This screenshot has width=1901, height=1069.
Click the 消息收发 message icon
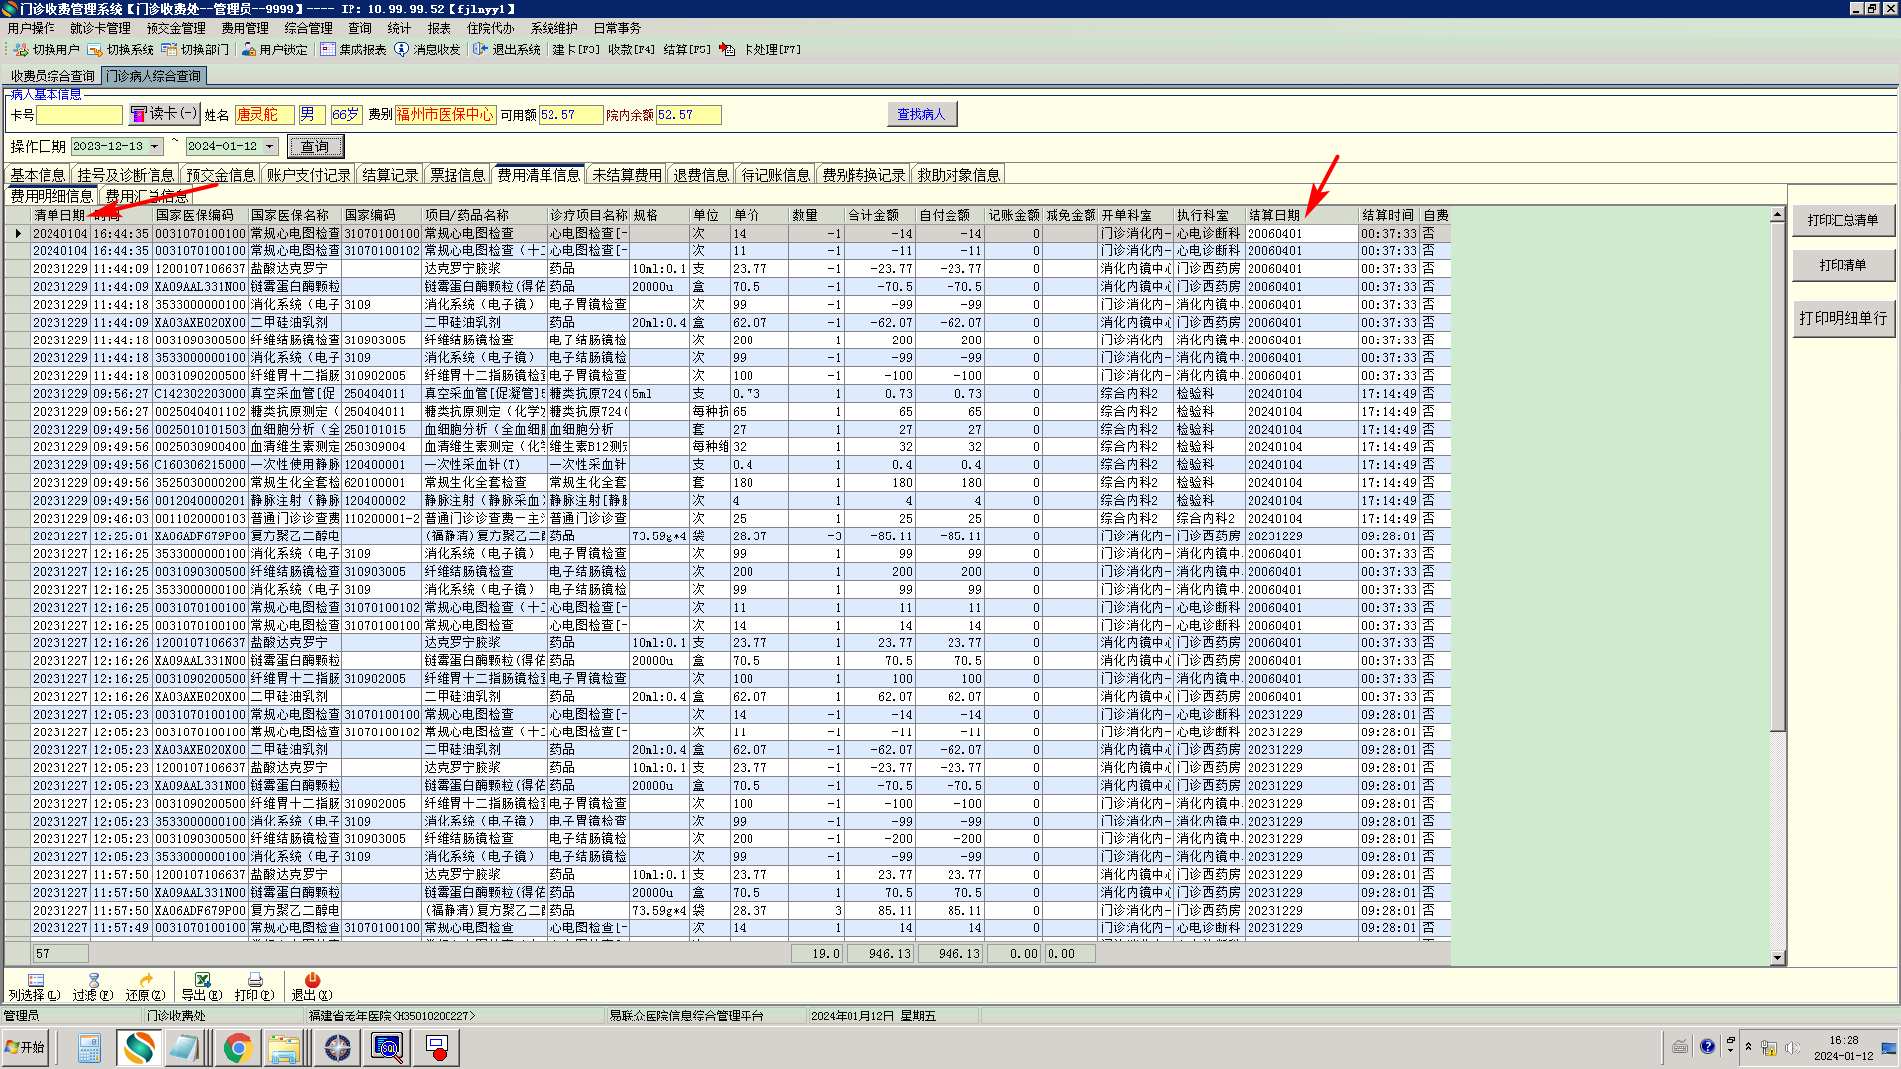click(x=401, y=49)
